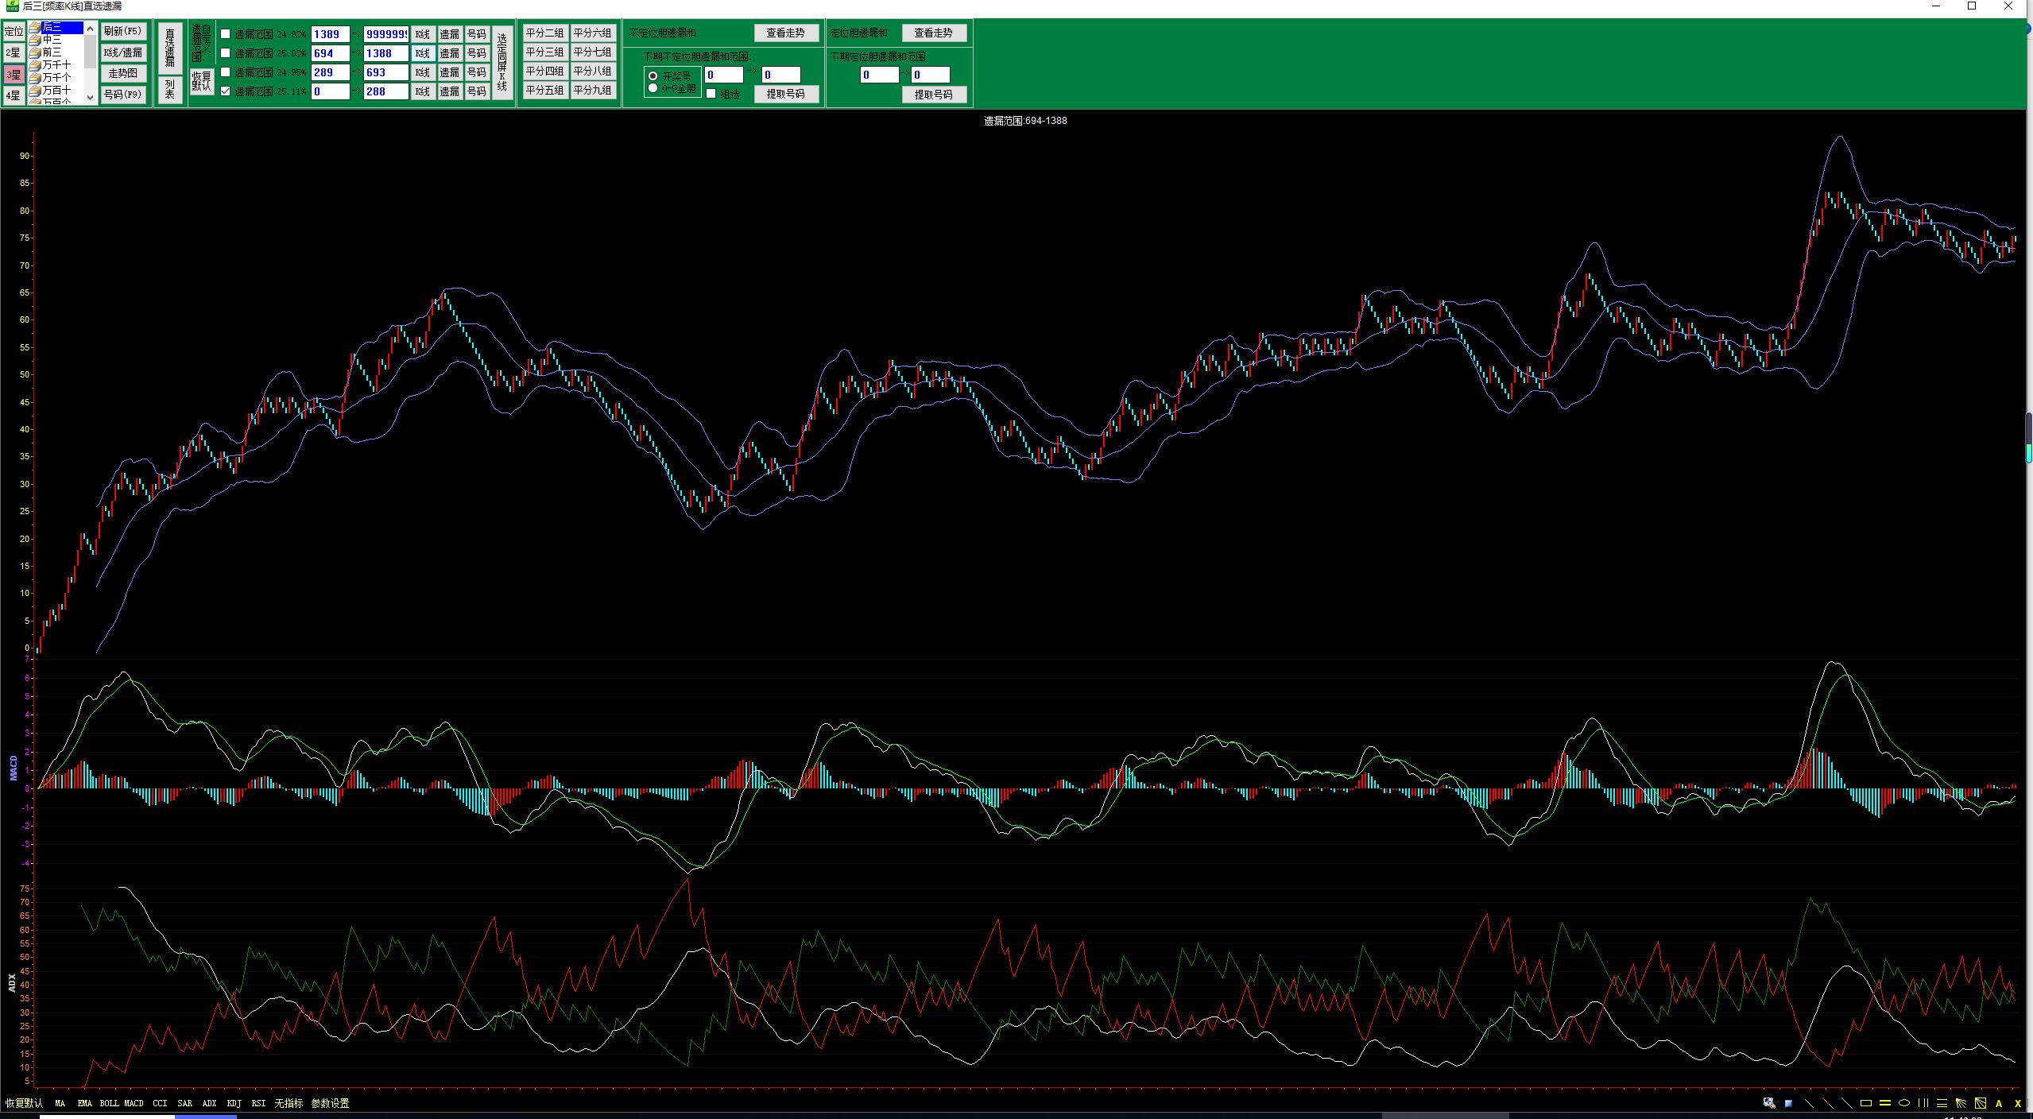Select the blue square pointer tool
The height and width of the screenshot is (1119, 2033).
coord(1788,1103)
